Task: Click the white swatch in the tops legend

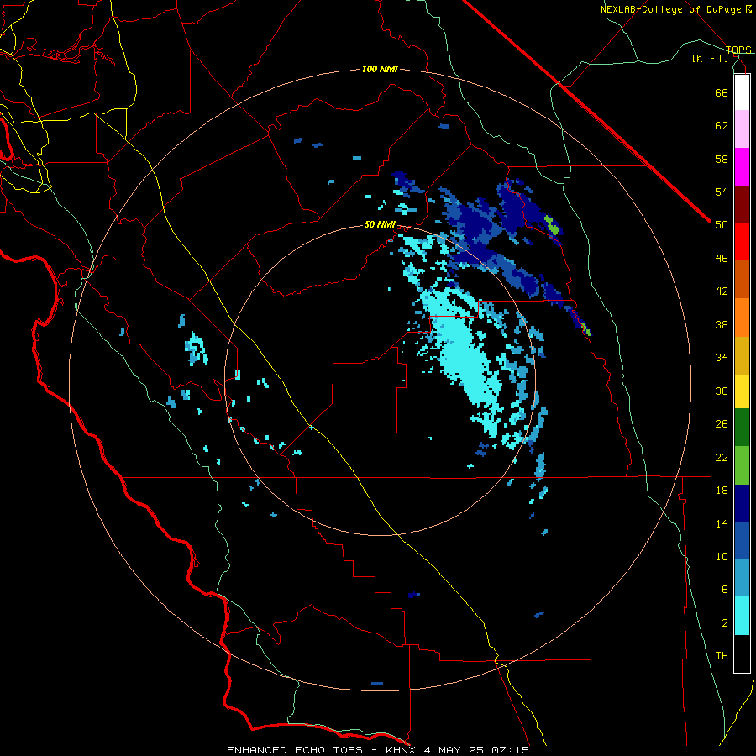Action: coord(742,92)
